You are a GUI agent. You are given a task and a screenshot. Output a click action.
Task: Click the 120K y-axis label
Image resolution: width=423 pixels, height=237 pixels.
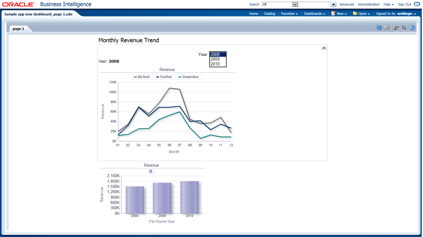point(113,82)
